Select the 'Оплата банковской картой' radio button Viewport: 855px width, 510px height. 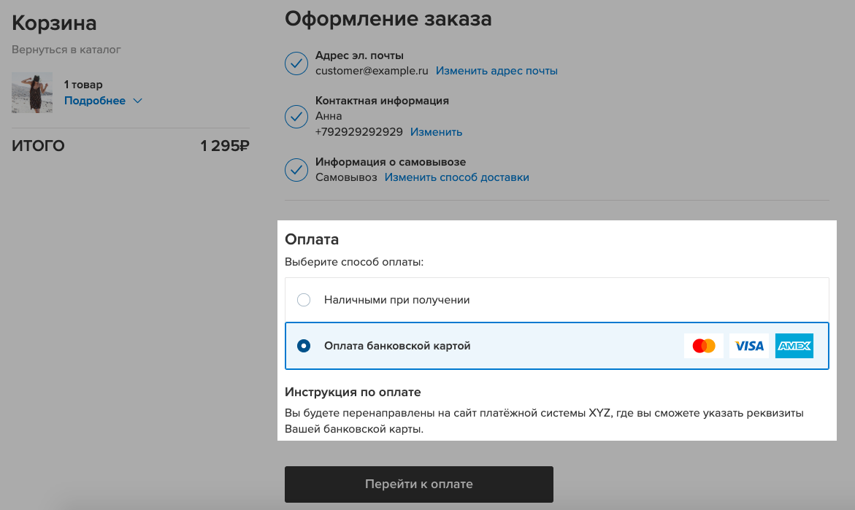[x=304, y=346]
